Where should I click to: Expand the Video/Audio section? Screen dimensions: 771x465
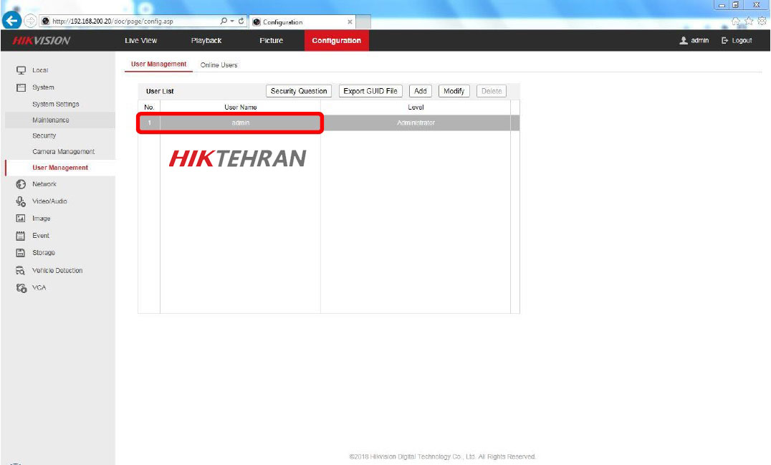(x=49, y=201)
